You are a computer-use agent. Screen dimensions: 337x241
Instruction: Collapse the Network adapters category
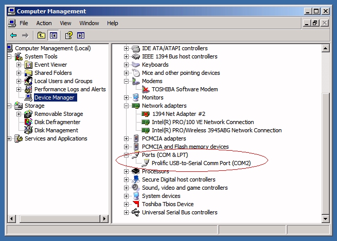(126, 106)
